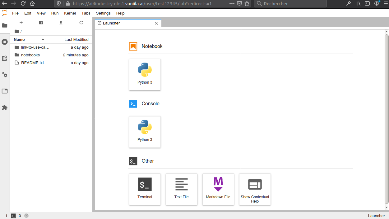This screenshot has width=389, height=219.
Task: Create a new Markdown File
Action: [x=218, y=189]
